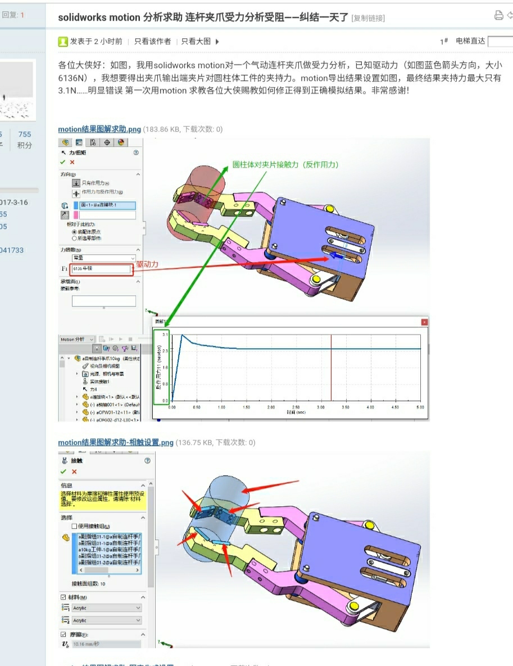
Task: Select the 实体接触1 tree item
Action: click(x=99, y=381)
